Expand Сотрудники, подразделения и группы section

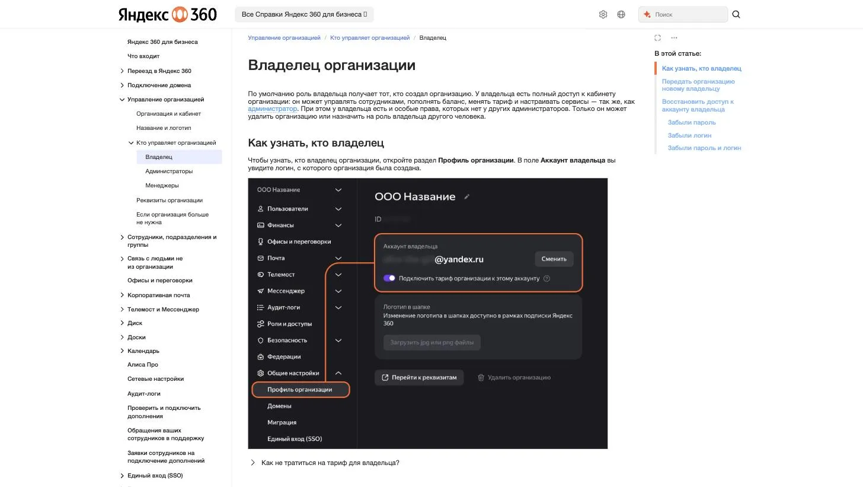[122, 237]
